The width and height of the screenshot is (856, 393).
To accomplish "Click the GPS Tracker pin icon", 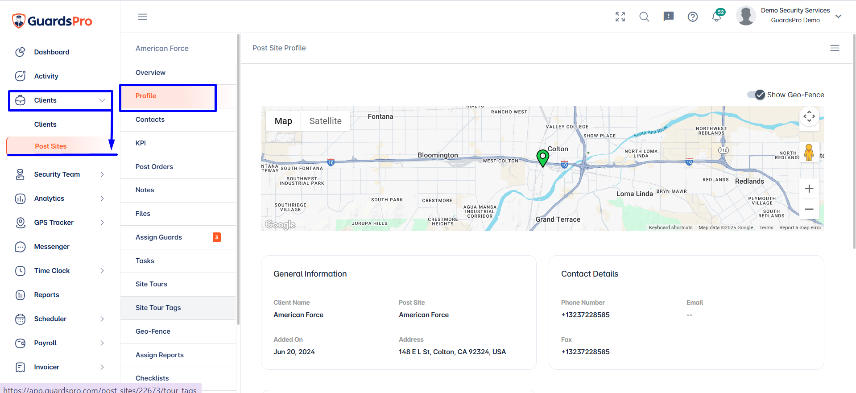I will click(21, 223).
